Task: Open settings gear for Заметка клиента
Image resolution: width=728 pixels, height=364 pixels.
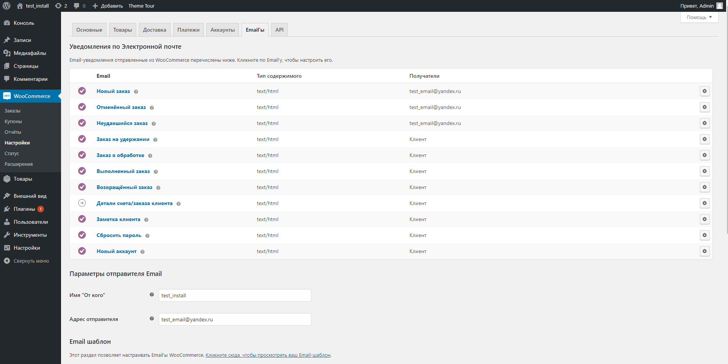Action: coord(704,219)
